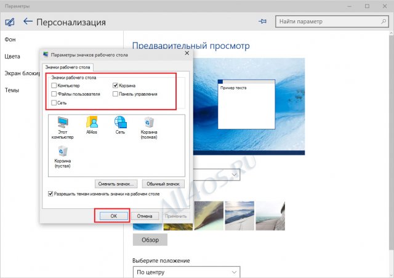This screenshot has height=278, width=394.
Task: Open the Темы section
Action: (x=12, y=90)
